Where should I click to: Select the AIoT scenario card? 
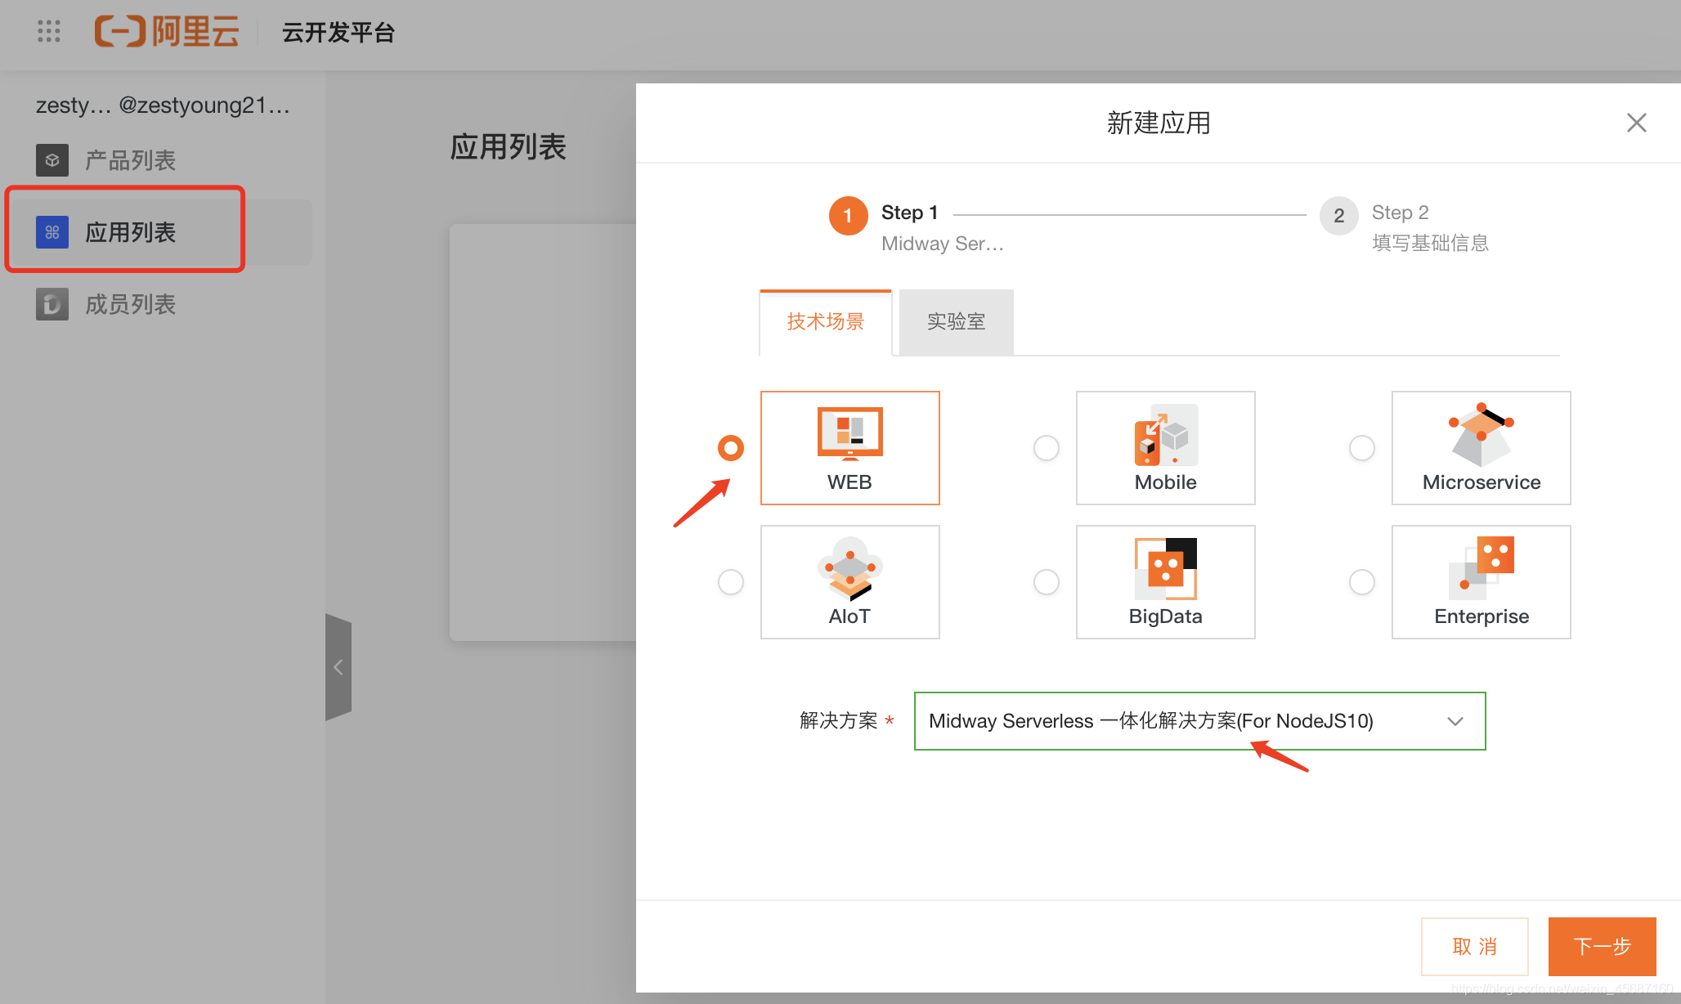(x=849, y=582)
